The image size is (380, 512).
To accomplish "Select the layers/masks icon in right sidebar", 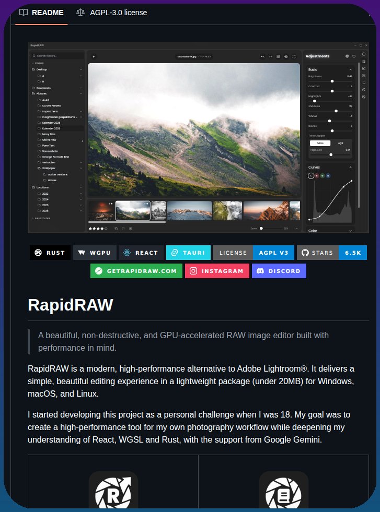I will coord(364,76).
